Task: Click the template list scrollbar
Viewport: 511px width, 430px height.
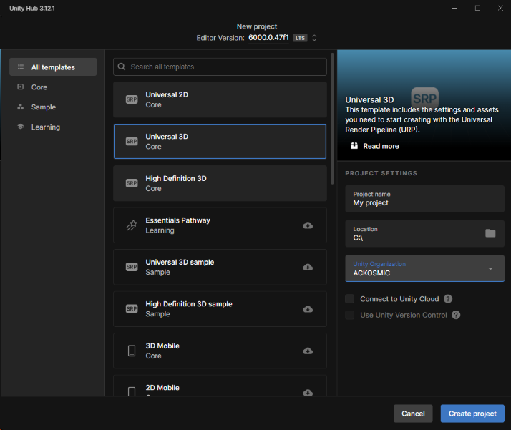Action: 332,119
